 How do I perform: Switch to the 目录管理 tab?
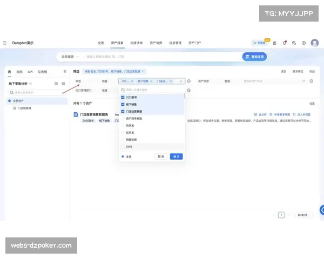pos(175,43)
